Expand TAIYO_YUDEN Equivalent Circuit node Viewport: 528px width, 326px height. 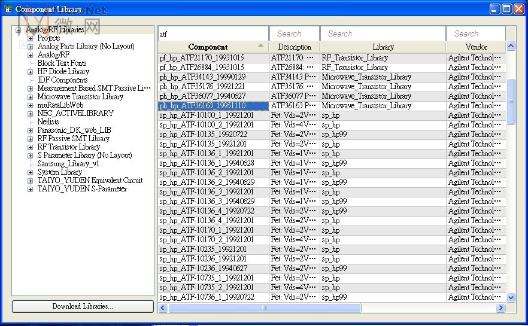[x=31, y=181]
